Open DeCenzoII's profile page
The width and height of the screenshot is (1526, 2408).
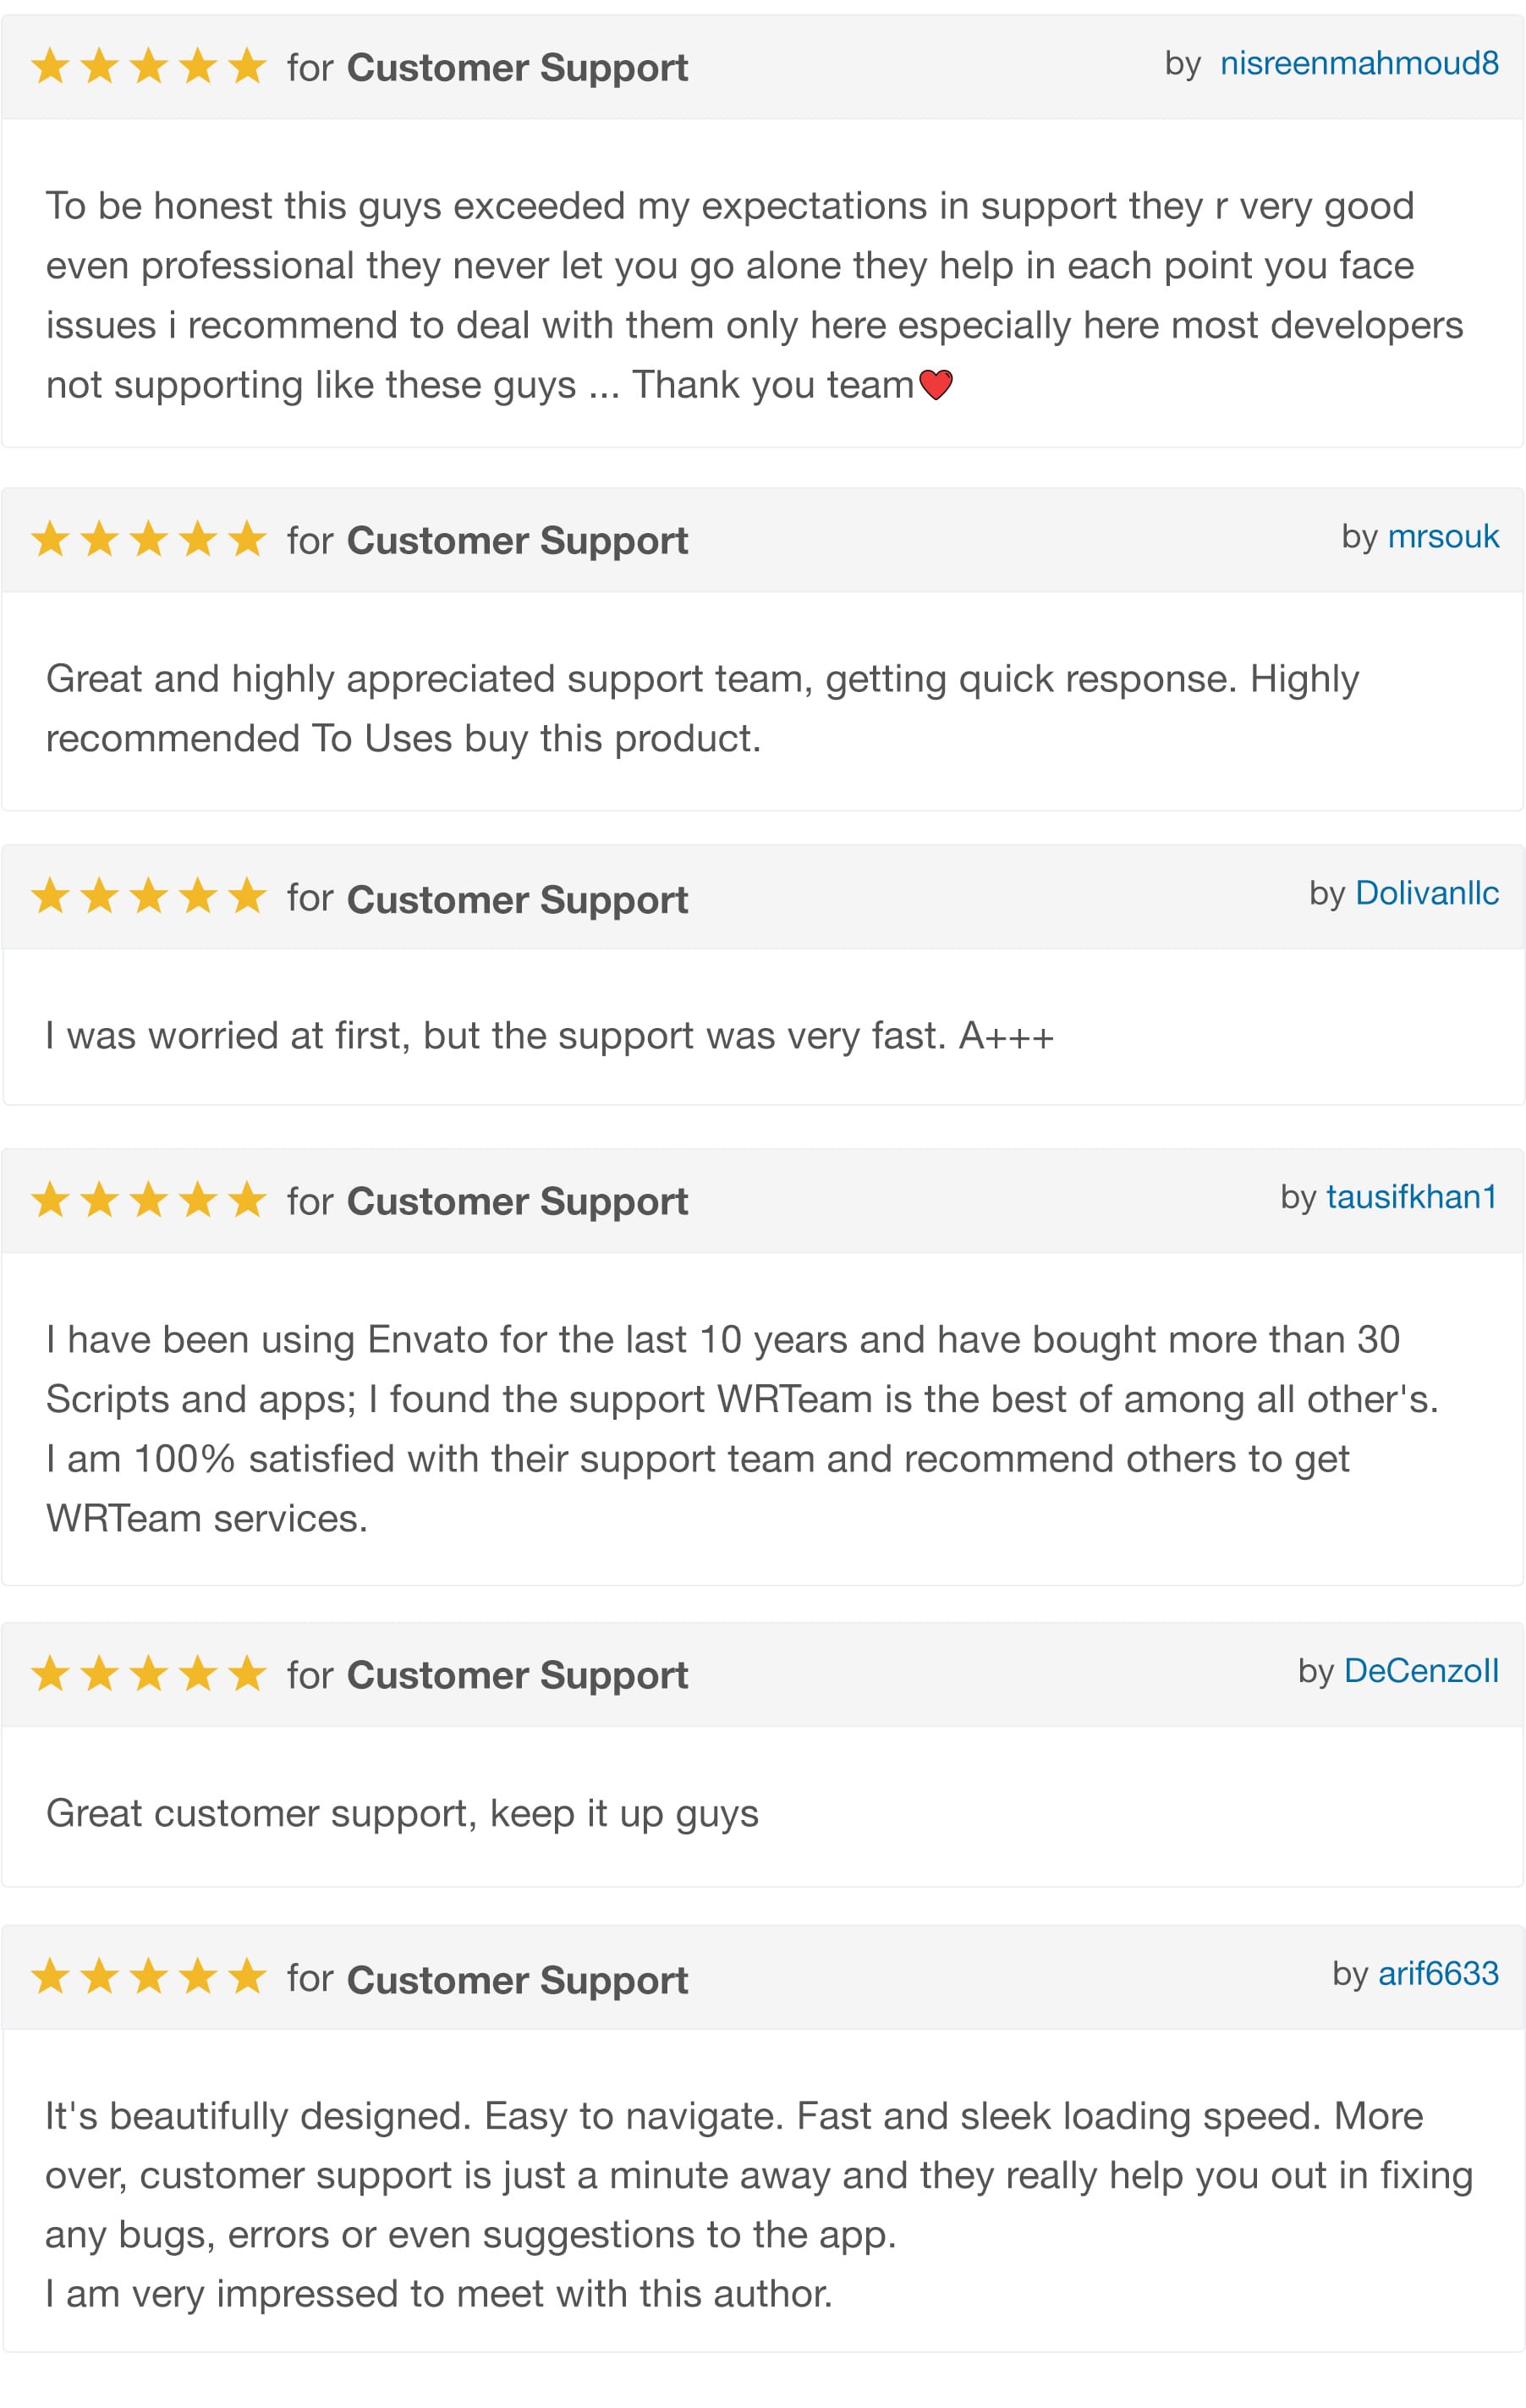[1420, 1671]
